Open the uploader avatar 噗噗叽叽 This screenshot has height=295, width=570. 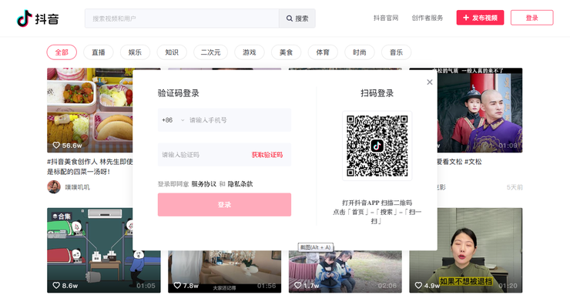54,187
